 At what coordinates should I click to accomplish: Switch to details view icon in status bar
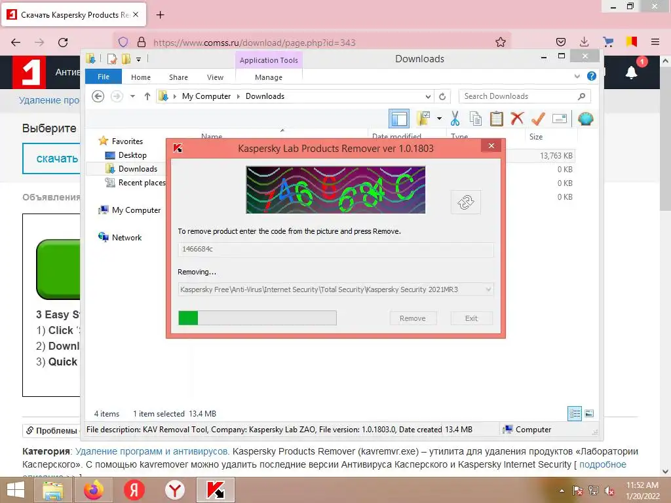(574, 413)
